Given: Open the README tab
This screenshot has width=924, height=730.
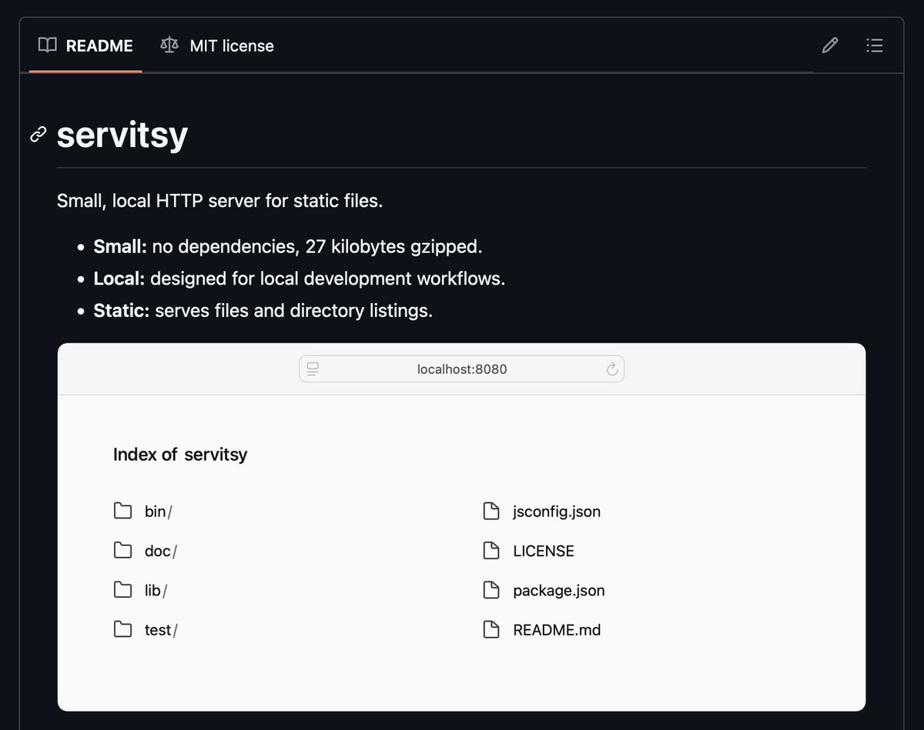Looking at the screenshot, I should pyautogui.click(x=85, y=45).
